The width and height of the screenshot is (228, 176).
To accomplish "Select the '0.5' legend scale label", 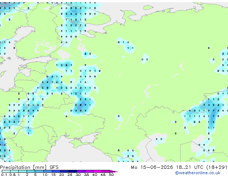I will click(12, 175).
